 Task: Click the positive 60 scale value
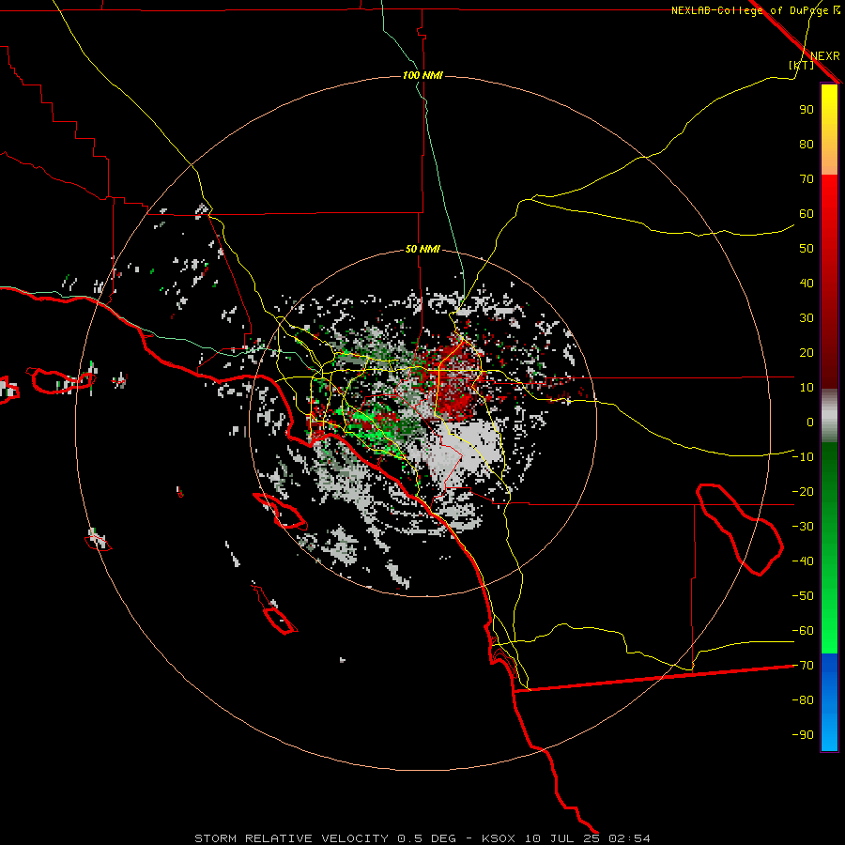(807, 213)
